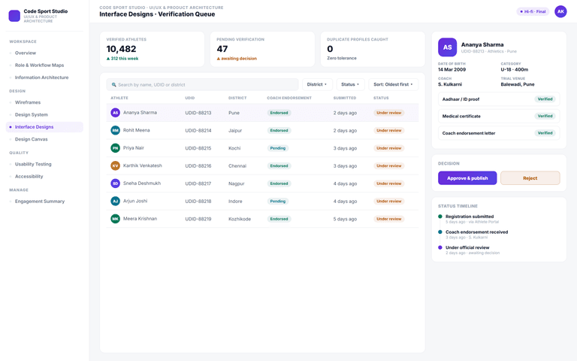Image resolution: width=577 pixels, height=361 pixels.
Task: Click Kozhikode district cell
Action: [x=240, y=219]
